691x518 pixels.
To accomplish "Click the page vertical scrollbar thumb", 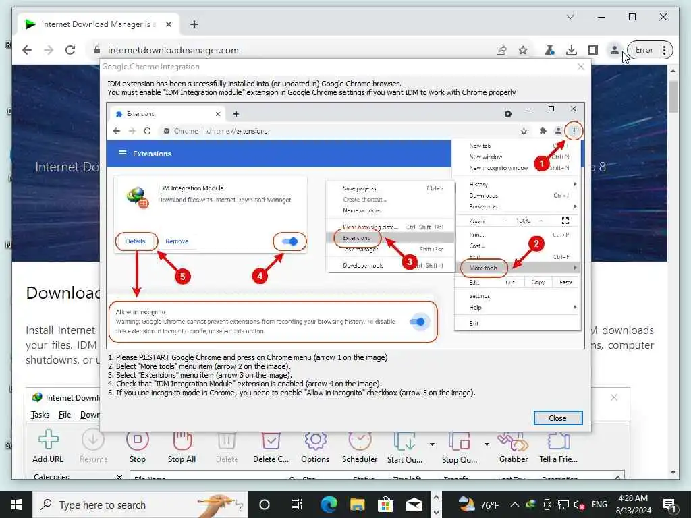I will click(673, 97).
